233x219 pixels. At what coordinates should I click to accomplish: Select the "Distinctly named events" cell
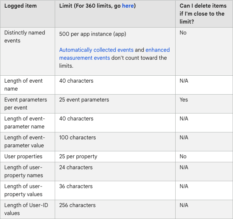tap(25, 37)
